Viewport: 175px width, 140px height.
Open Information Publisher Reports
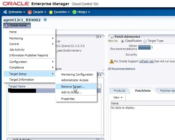click(x=29, y=55)
